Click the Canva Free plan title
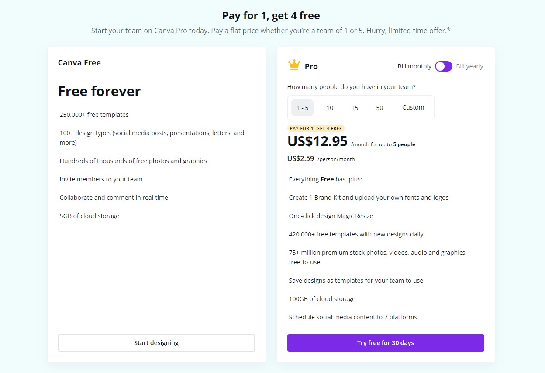545x373 pixels. pos(79,63)
